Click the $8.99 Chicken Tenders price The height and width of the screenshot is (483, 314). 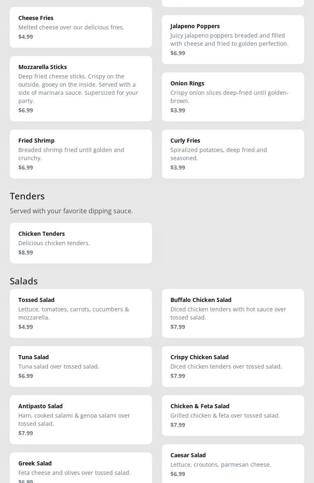26,253
